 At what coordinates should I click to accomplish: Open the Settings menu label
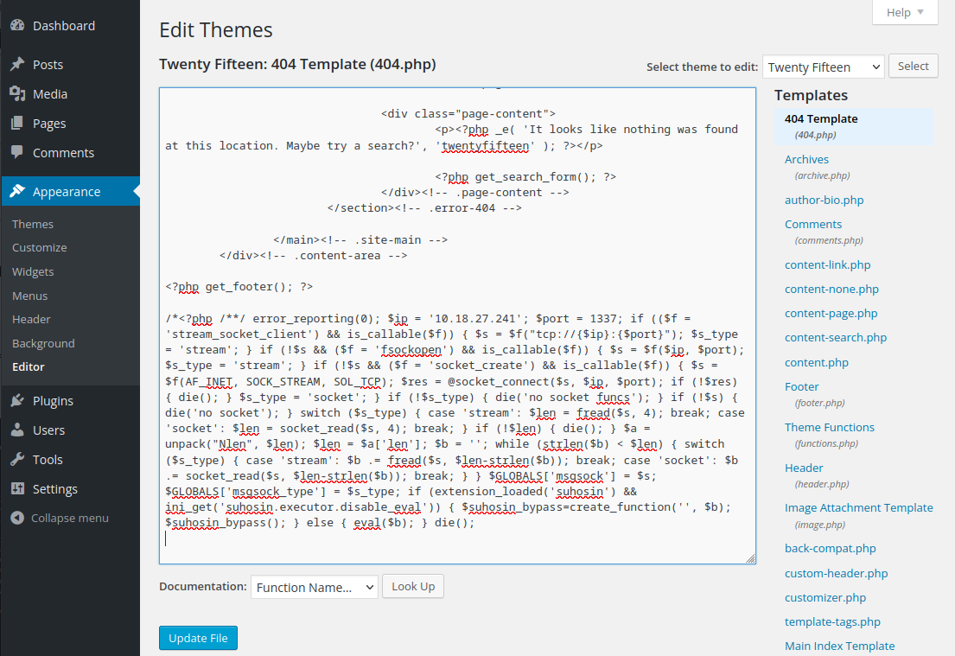pyautogui.click(x=54, y=489)
